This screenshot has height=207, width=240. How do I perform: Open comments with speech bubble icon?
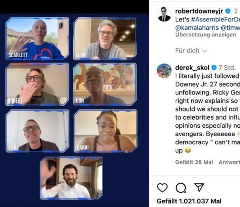181,188
